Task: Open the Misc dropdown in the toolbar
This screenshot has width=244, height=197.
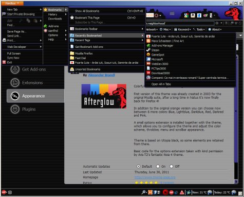Action: click(x=165, y=29)
